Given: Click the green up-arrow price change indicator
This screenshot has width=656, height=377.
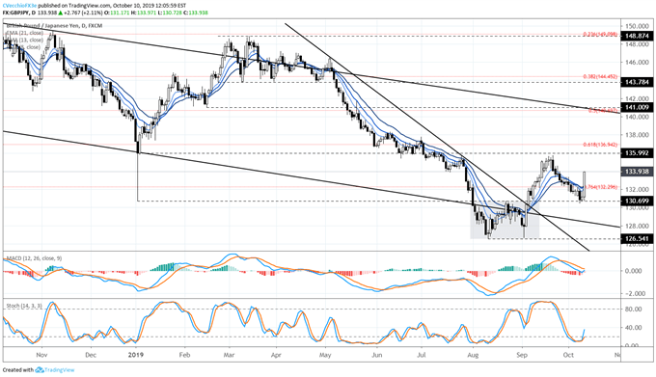Looking at the screenshot, I should (60, 13).
